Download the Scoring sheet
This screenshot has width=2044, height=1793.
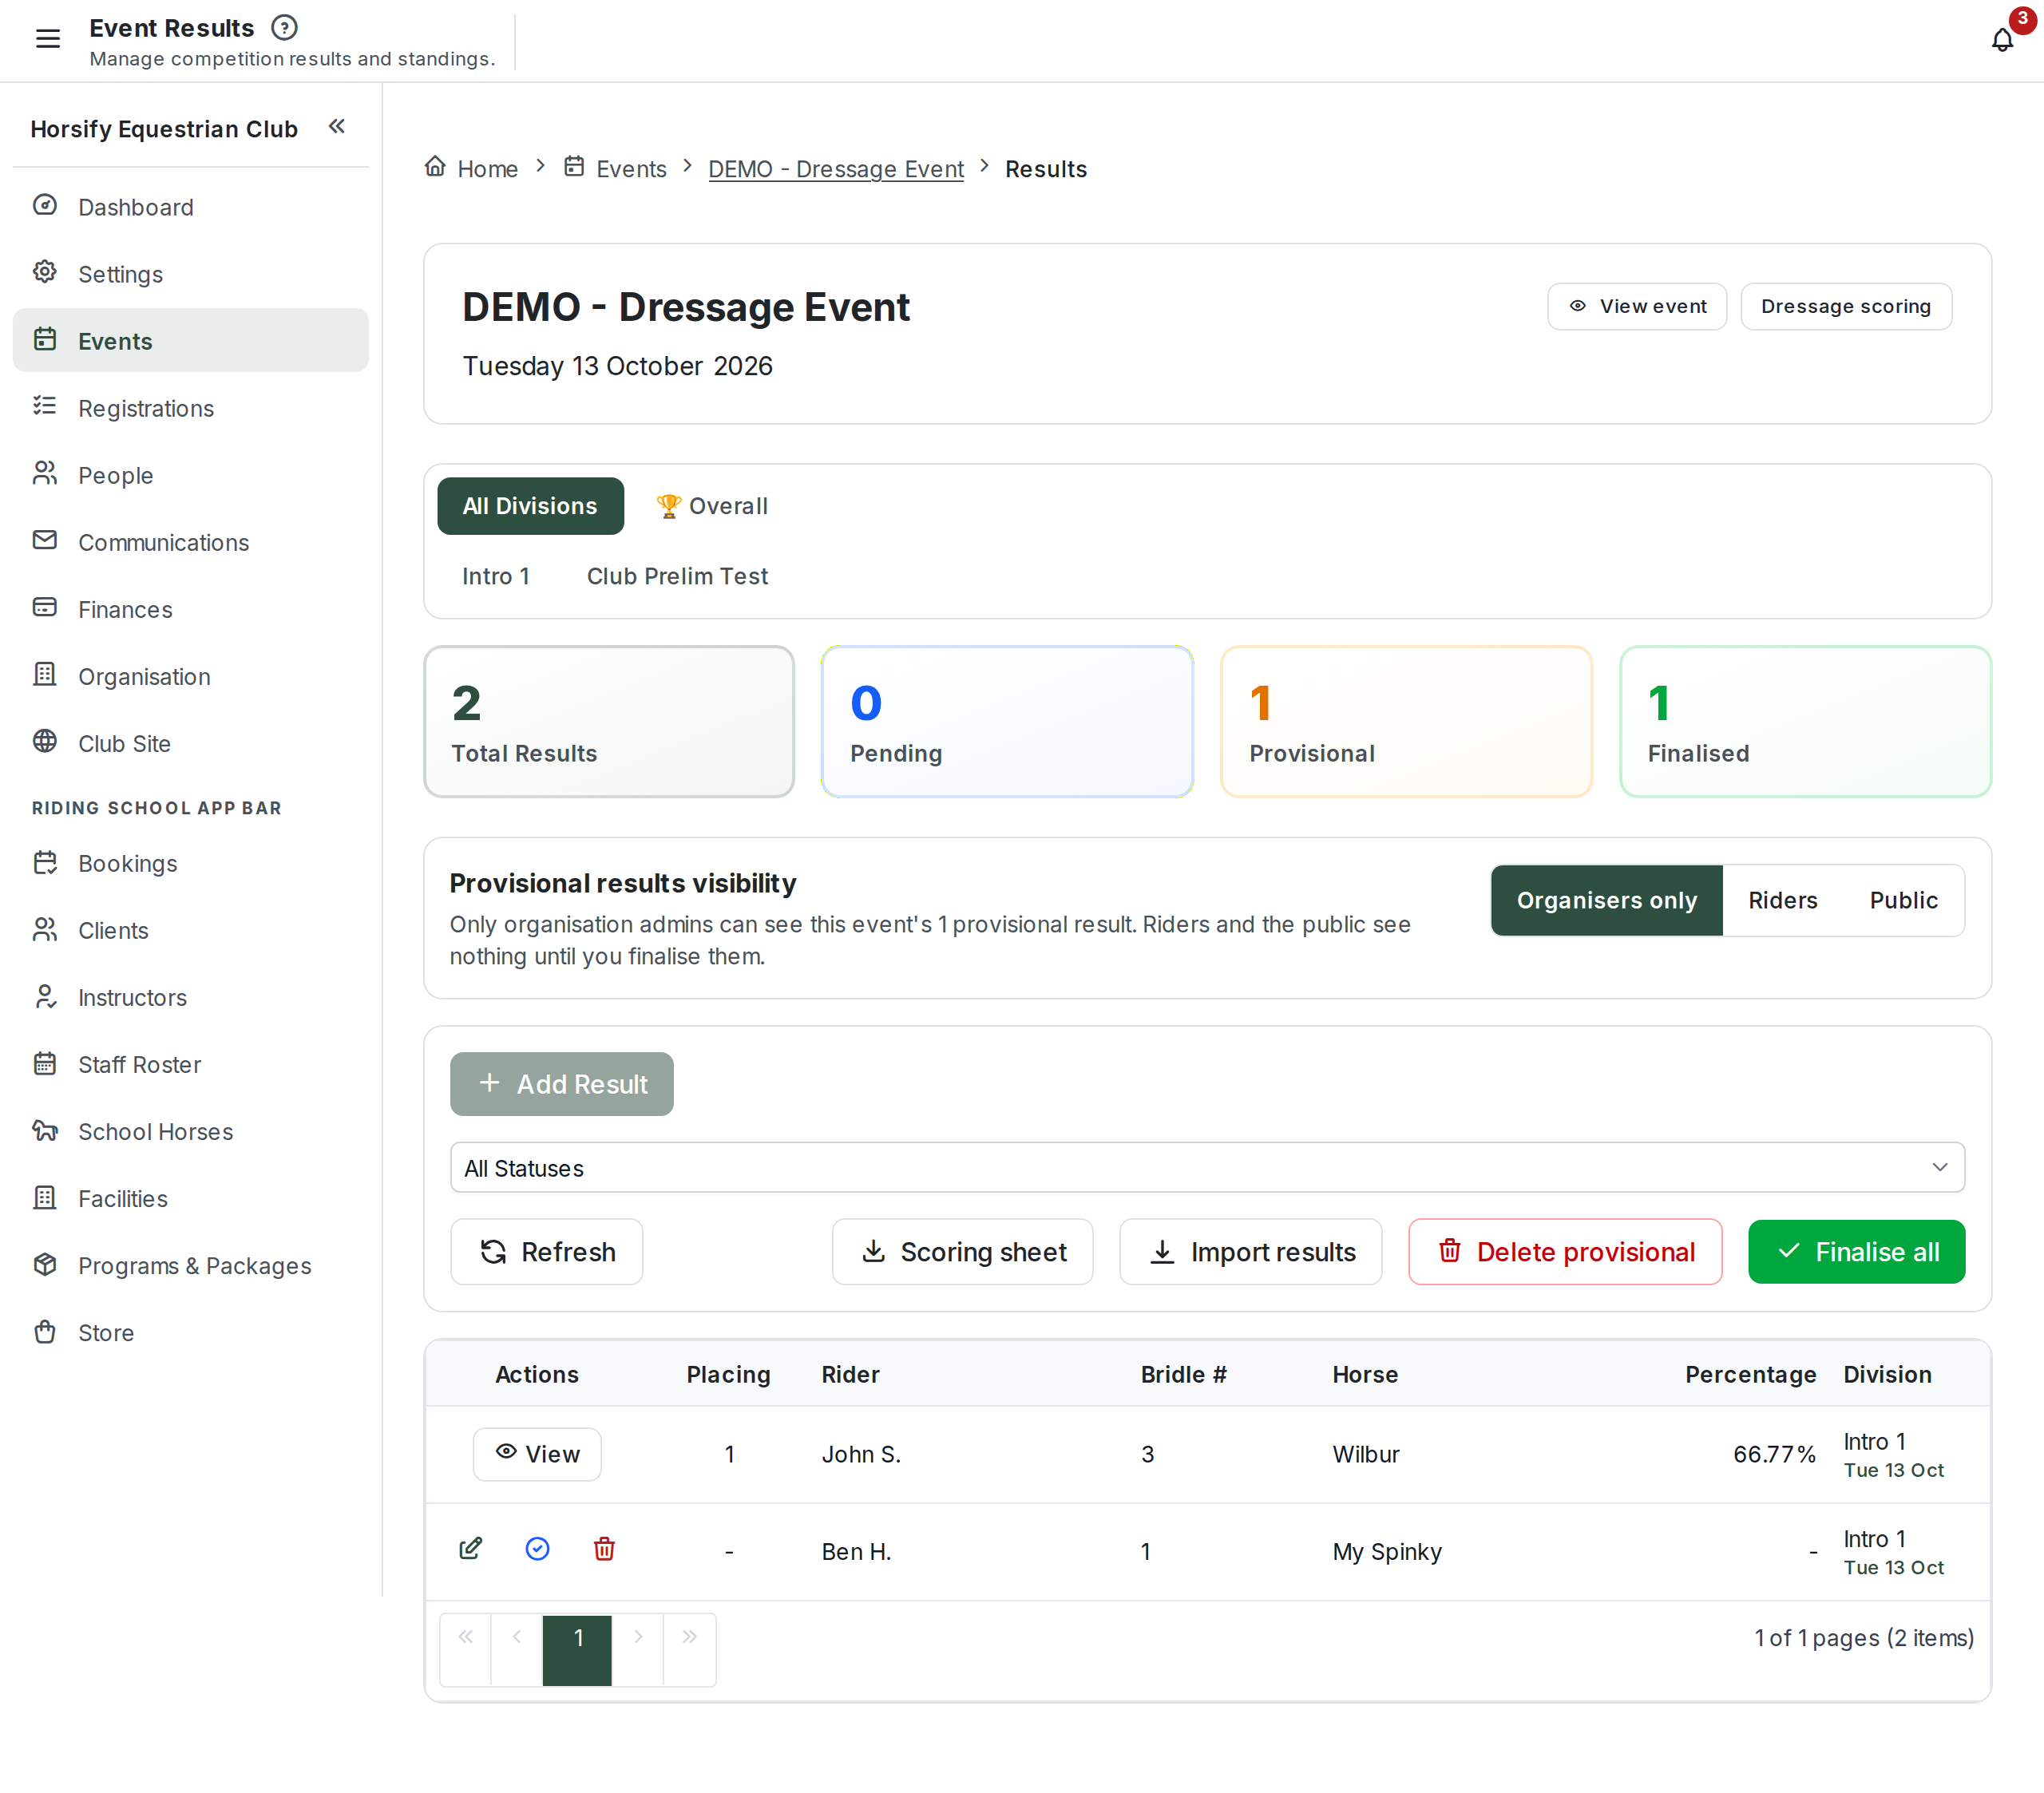click(x=962, y=1252)
